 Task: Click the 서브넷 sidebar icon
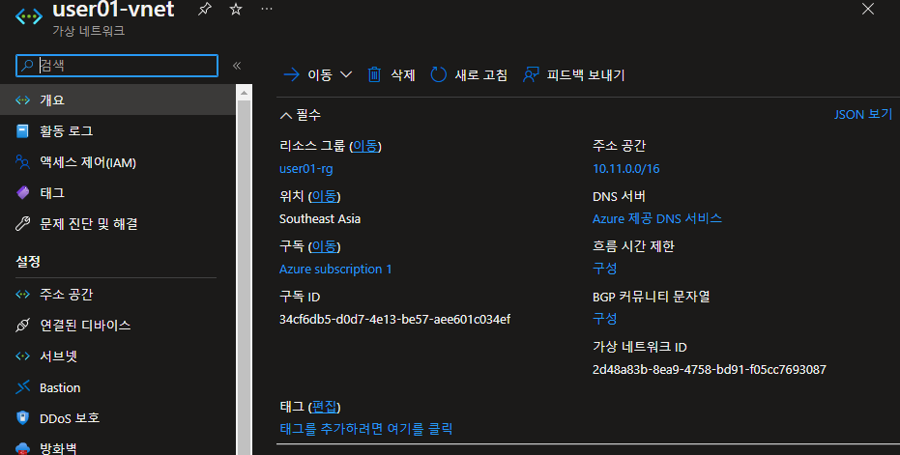[22, 356]
